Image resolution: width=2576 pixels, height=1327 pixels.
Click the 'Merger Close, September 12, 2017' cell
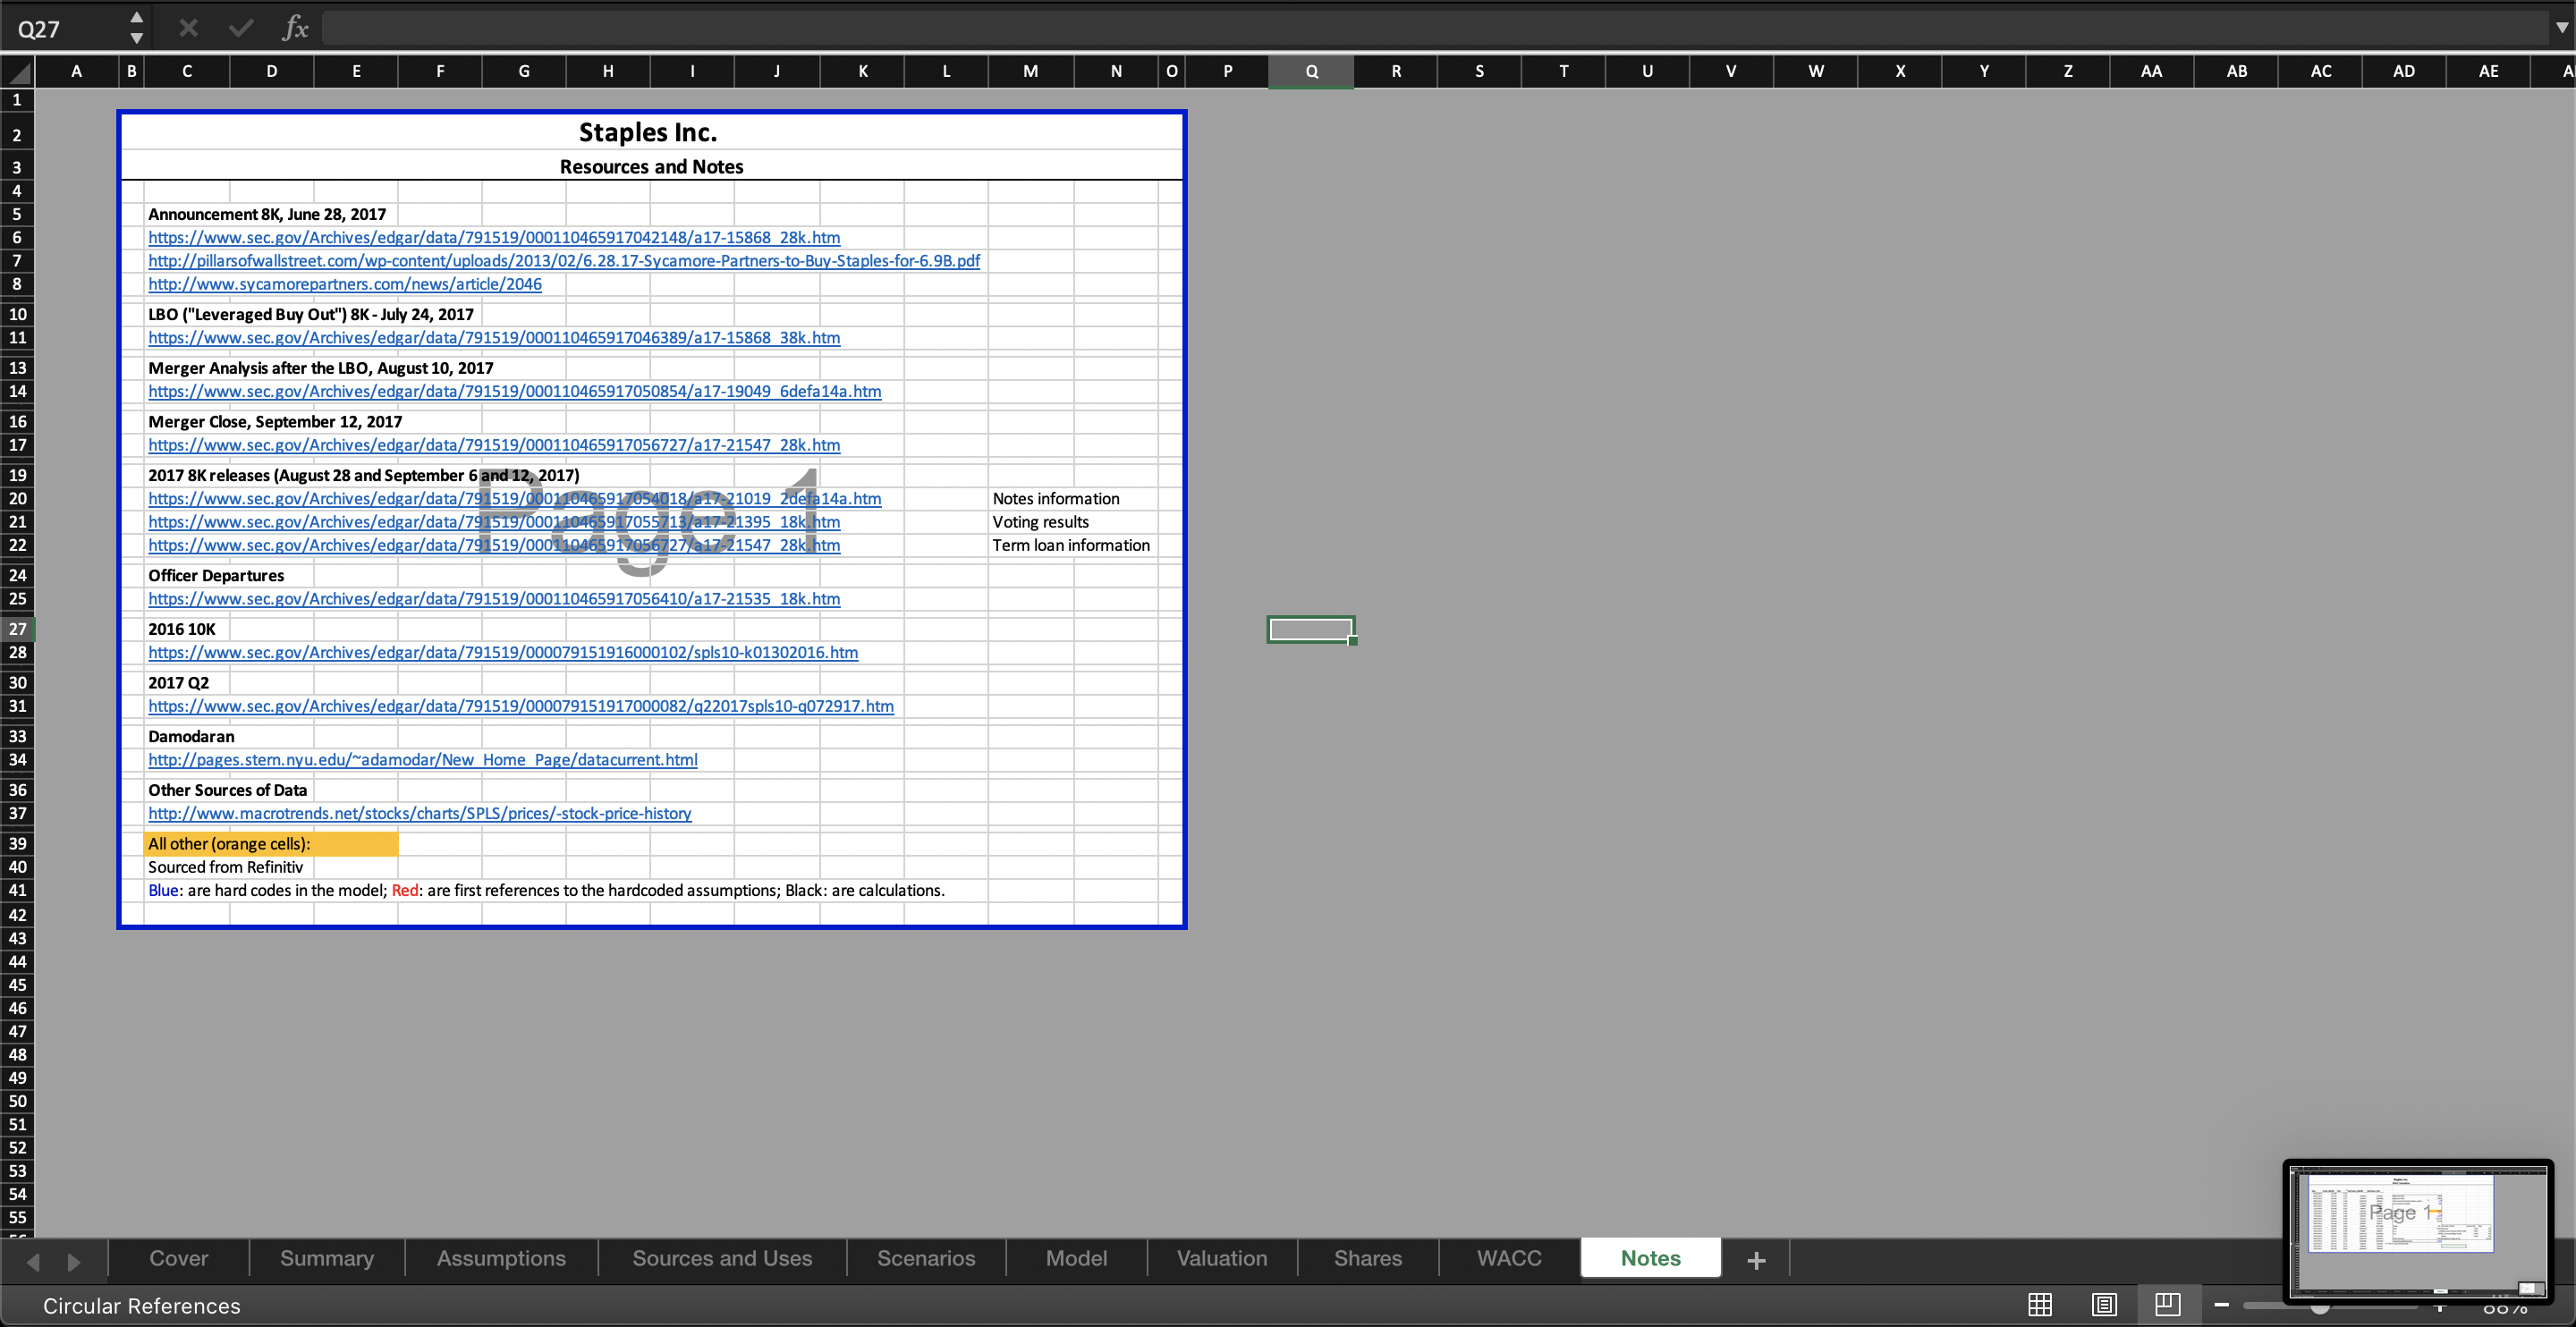[275, 421]
